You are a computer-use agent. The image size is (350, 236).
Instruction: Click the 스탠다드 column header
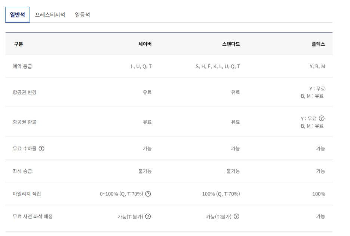[231, 44]
